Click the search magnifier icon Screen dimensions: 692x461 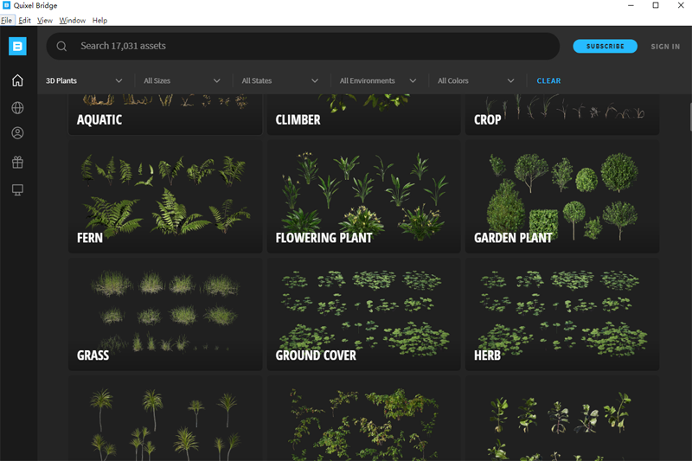point(61,47)
